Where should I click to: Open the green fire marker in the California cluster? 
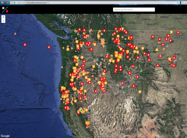[x=82, y=110]
